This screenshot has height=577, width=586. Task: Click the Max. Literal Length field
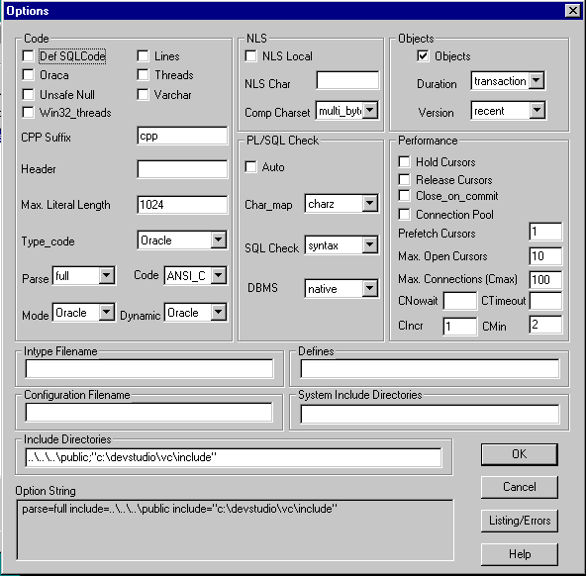[x=182, y=205]
